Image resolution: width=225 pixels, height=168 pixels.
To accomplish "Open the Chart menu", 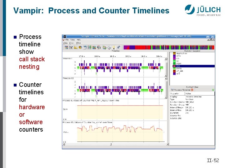I will coord(72,43).
